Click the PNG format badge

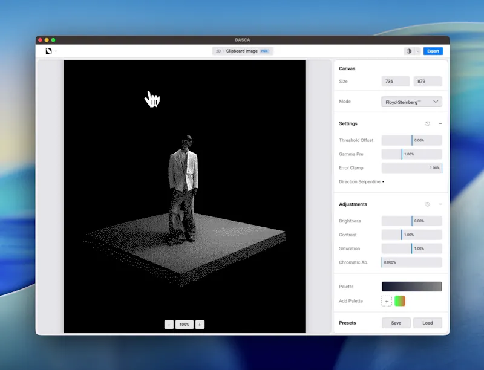tap(264, 51)
